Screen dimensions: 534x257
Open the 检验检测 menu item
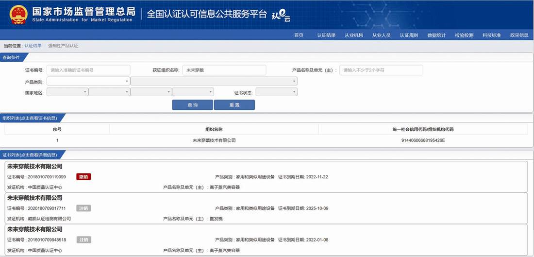[464, 35]
